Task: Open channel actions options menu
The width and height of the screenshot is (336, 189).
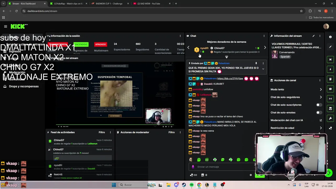Action: point(320,80)
